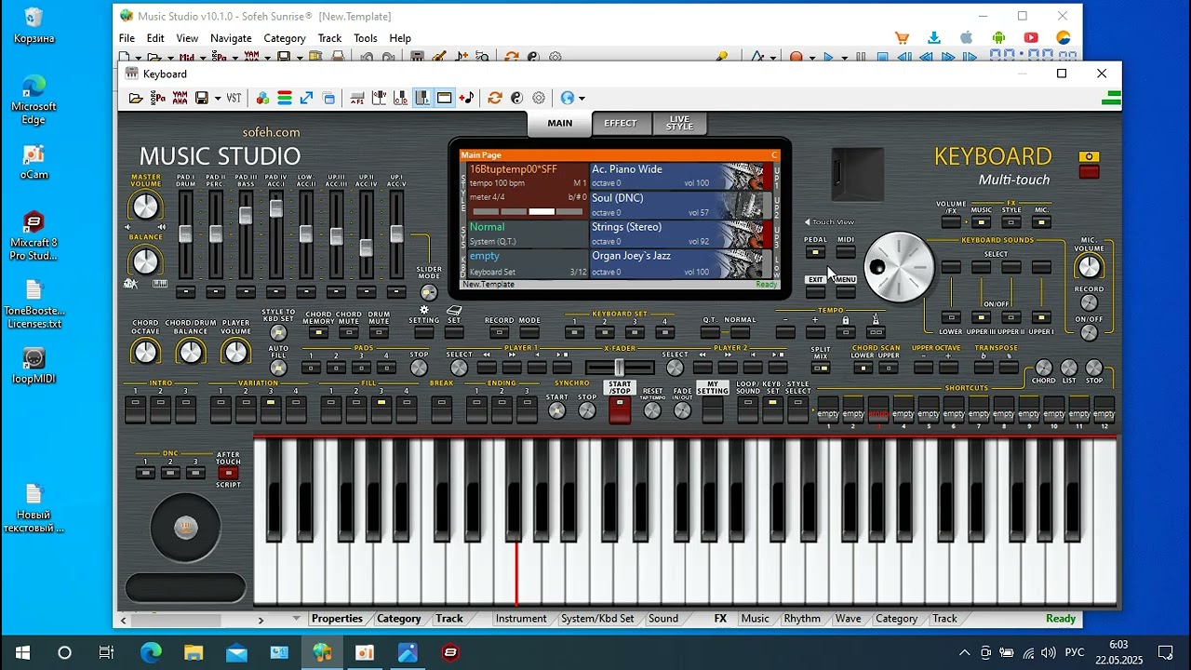
Task: Click the red YouTube icon
Action: coord(1031,38)
